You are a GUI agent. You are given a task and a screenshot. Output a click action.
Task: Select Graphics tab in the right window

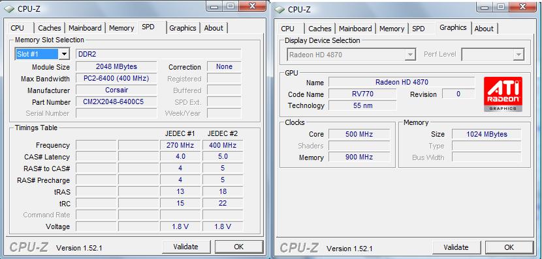coord(453,27)
